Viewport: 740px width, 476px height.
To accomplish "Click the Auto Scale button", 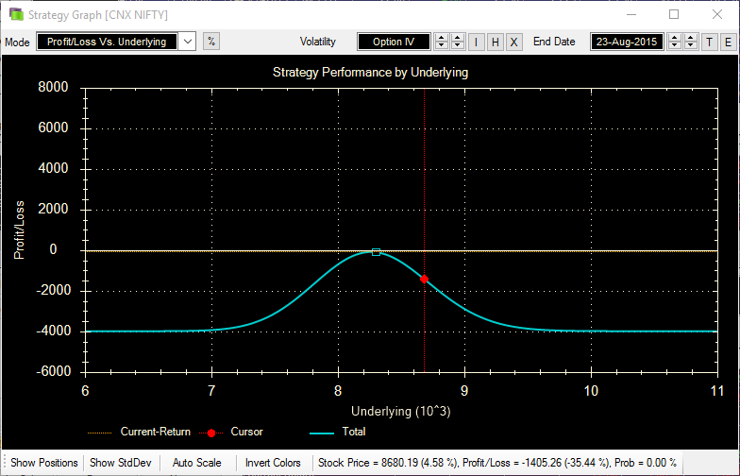I will click(196, 463).
